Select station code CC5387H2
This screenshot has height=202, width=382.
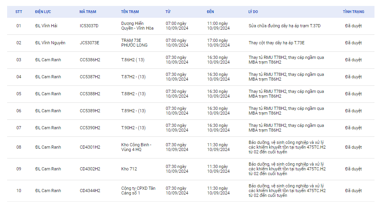90,77
